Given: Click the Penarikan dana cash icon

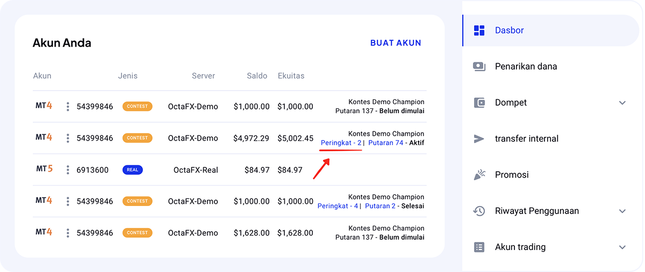Looking at the screenshot, I should click(479, 67).
